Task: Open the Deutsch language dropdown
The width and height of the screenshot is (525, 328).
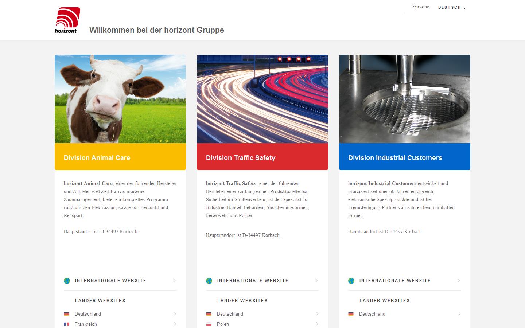Action: click(x=452, y=8)
